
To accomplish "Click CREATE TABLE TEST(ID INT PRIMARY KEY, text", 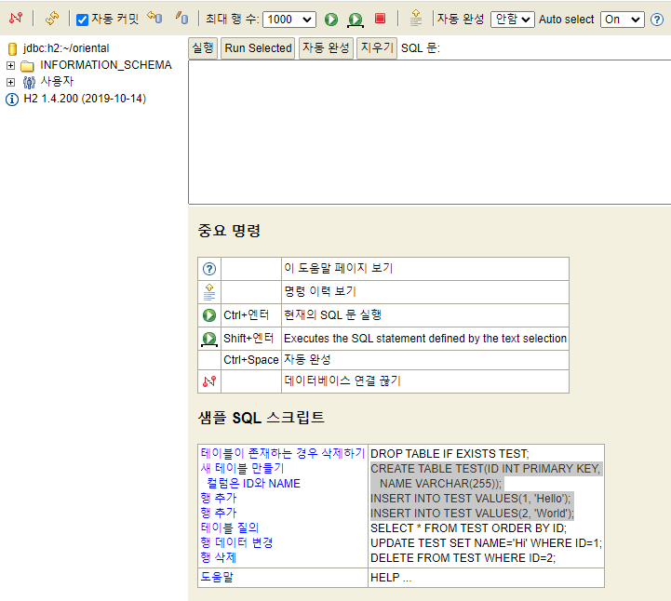I will (x=486, y=469).
